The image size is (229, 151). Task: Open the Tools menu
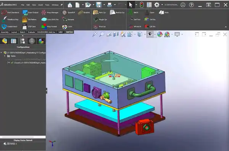47,5
